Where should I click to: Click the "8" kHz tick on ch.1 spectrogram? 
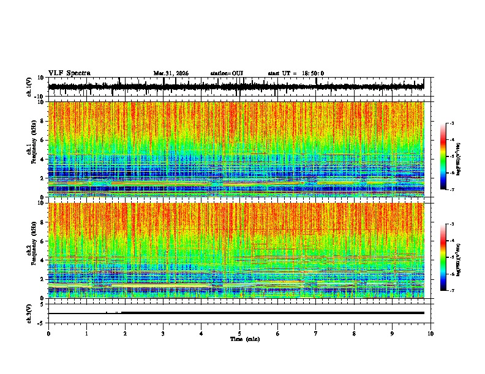[x=42, y=121]
